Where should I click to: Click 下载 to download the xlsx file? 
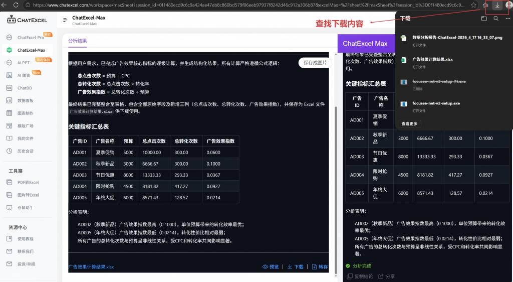pyautogui.click(x=296, y=267)
